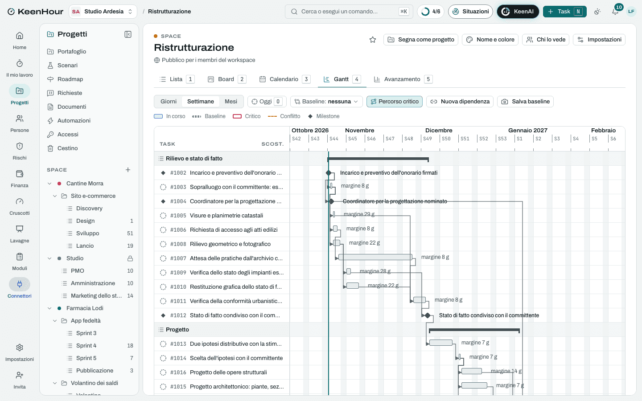Add a new space with plus icon
Image resolution: width=642 pixels, height=401 pixels.
click(x=128, y=170)
